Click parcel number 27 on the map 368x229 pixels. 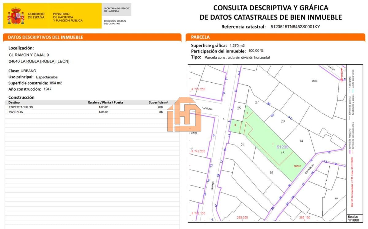pos(257,102)
